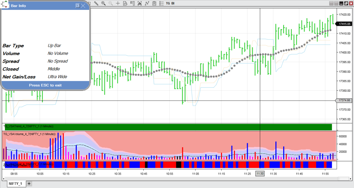Image resolution: width=354 pixels, height=188 pixels.
Task: Open the Strategies icon in toolbar
Action: 154,3
